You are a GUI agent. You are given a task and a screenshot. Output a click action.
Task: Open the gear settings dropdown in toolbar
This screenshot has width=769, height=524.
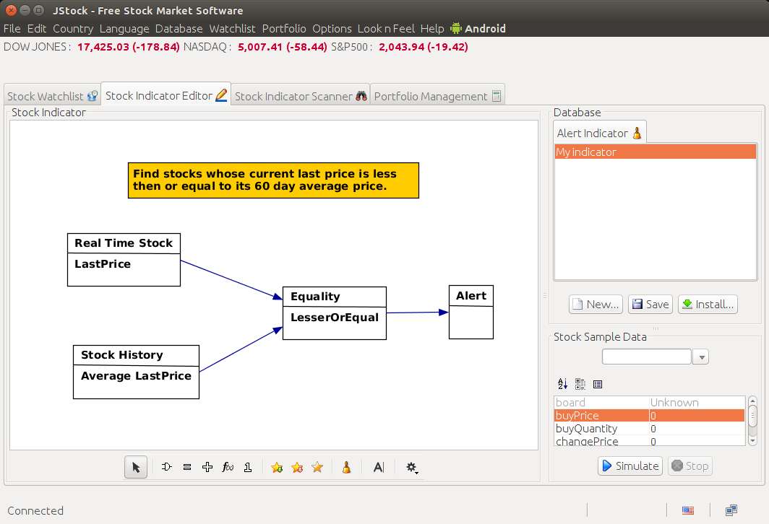412,467
